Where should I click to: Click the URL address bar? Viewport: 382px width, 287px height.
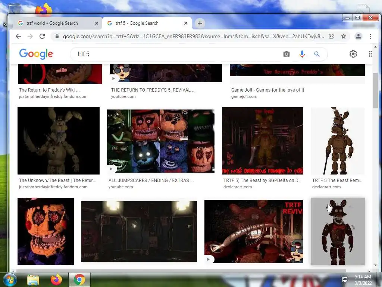[x=194, y=36]
